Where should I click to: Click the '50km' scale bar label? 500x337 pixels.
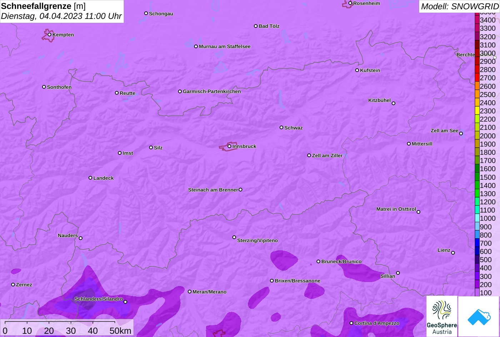coord(120,331)
